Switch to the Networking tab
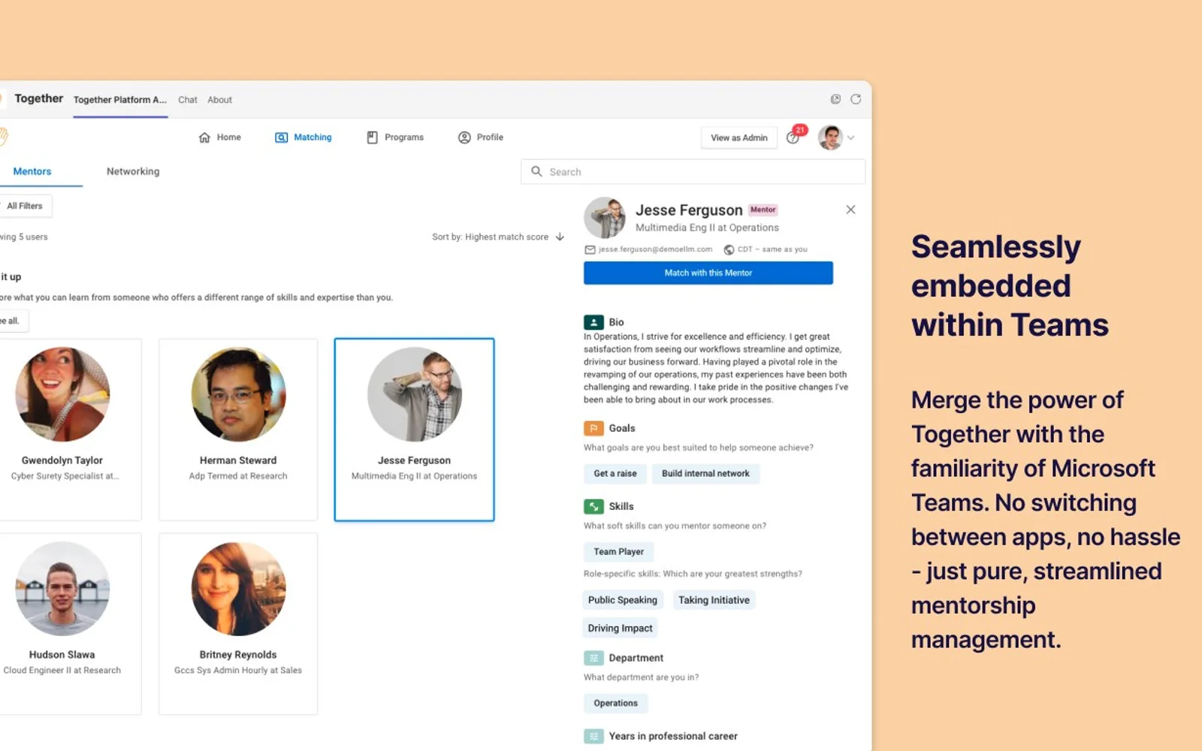1202x751 pixels. pos(133,171)
